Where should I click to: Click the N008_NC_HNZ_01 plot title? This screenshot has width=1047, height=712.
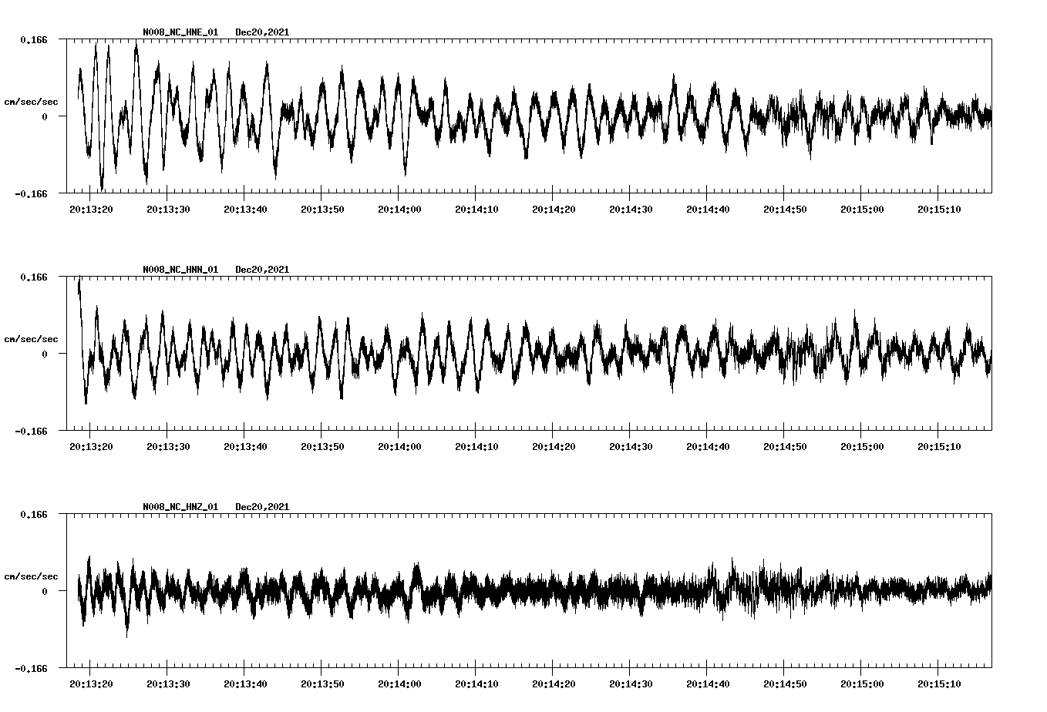180,507
